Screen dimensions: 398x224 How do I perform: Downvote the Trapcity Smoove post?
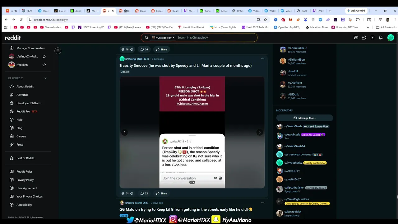click(x=132, y=193)
